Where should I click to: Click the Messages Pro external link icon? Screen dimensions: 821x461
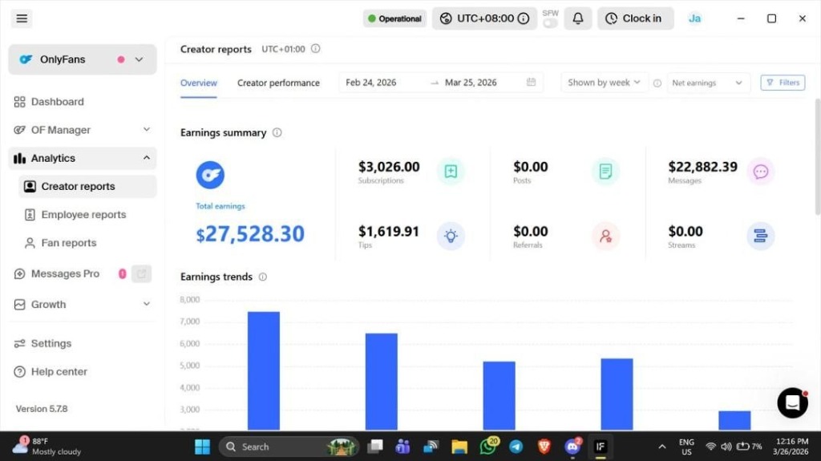pyautogui.click(x=141, y=273)
